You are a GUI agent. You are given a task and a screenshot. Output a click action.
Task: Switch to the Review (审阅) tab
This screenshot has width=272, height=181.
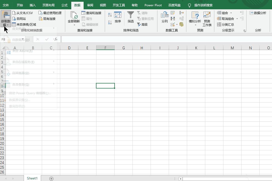(x=90, y=5)
